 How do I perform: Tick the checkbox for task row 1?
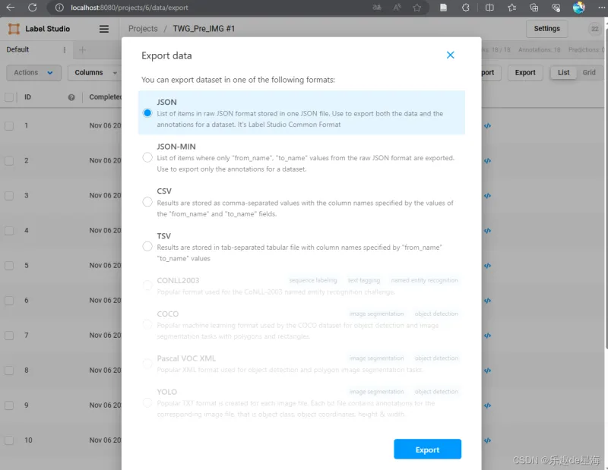(x=9, y=126)
